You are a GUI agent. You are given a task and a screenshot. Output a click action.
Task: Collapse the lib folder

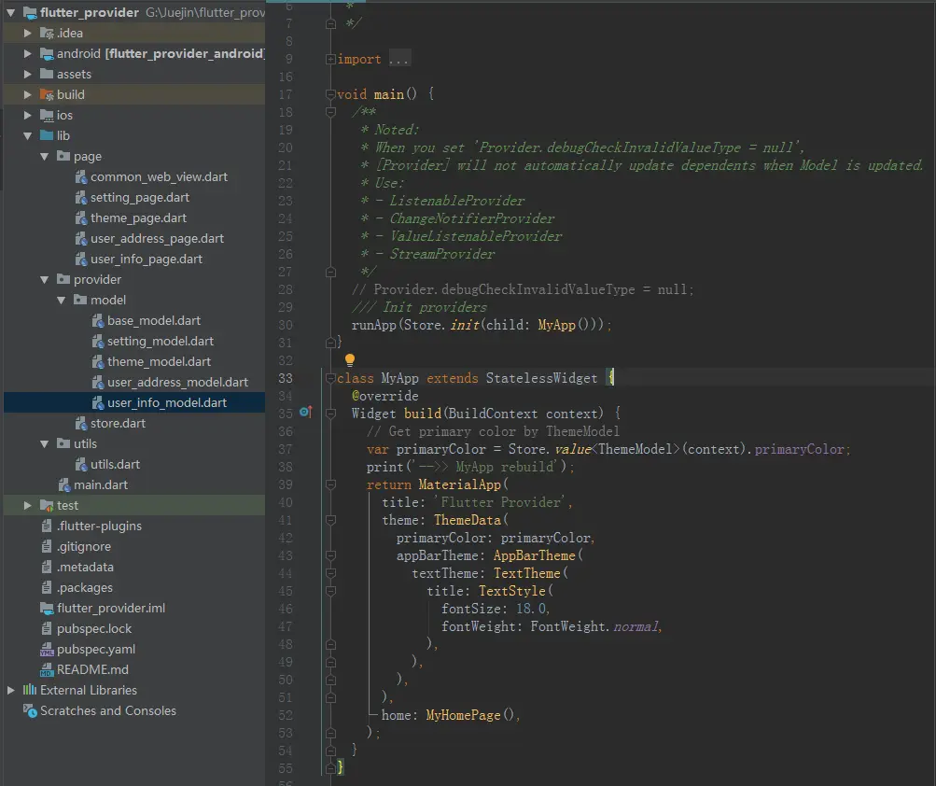[x=27, y=135]
